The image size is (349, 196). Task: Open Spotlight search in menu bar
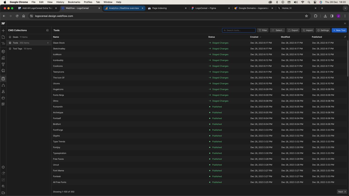(309, 2)
